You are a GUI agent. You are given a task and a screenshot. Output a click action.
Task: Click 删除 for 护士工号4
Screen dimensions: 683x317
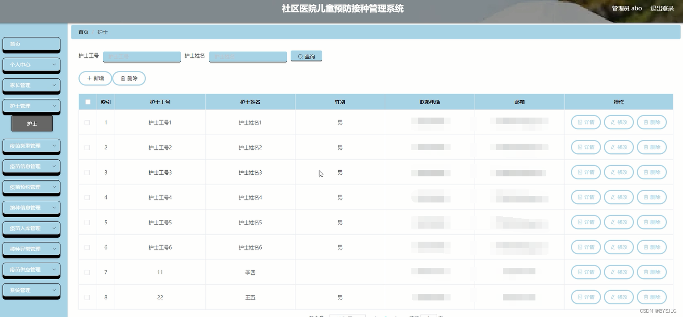coord(652,197)
